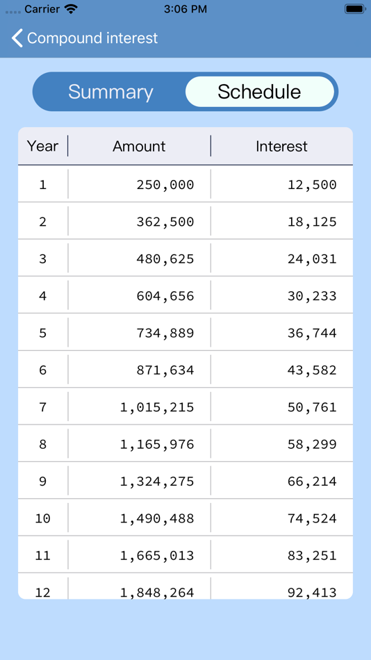371x660 pixels.
Task: Tap the battery indicator icon
Action: [354, 9]
